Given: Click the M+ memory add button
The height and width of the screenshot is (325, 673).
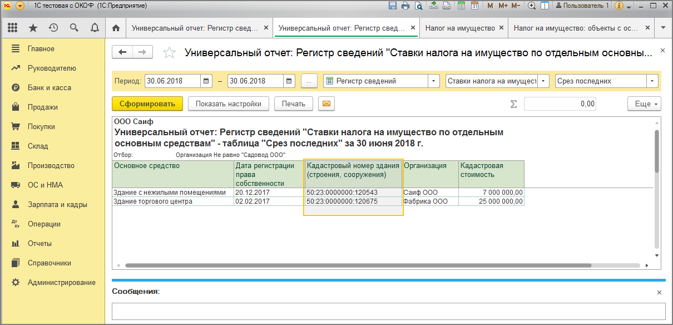Looking at the screenshot, I should click(x=503, y=6).
